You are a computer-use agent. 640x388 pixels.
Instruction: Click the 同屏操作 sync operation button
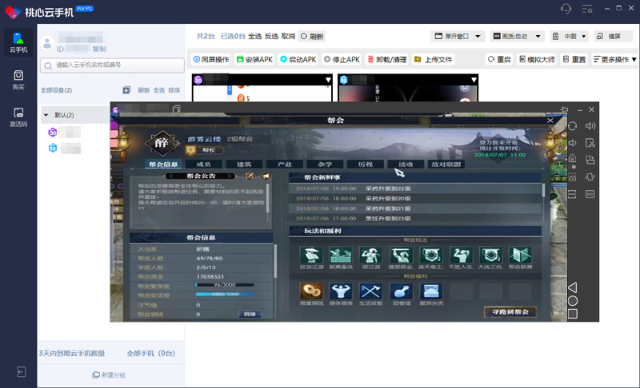click(210, 59)
